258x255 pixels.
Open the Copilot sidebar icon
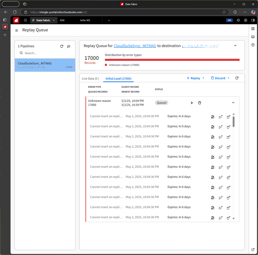[253, 12]
